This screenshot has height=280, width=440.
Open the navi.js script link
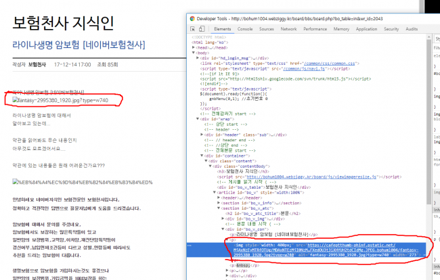click(x=304, y=69)
